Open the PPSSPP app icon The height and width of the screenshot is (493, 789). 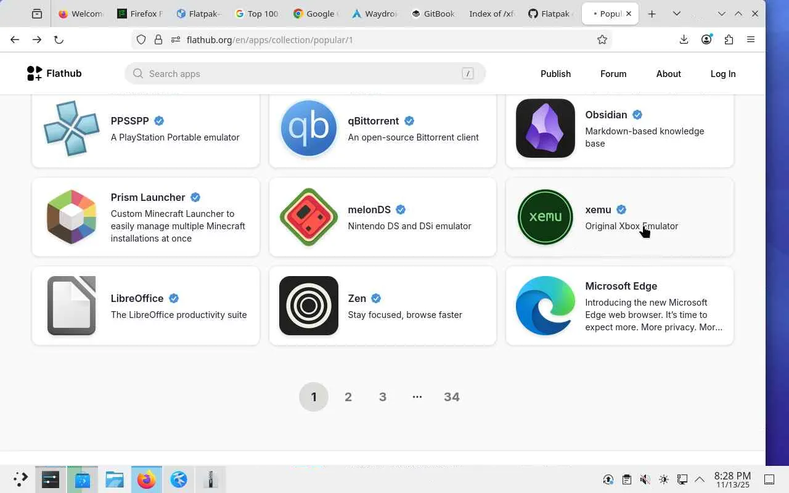pyautogui.click(x=72, y=128)
